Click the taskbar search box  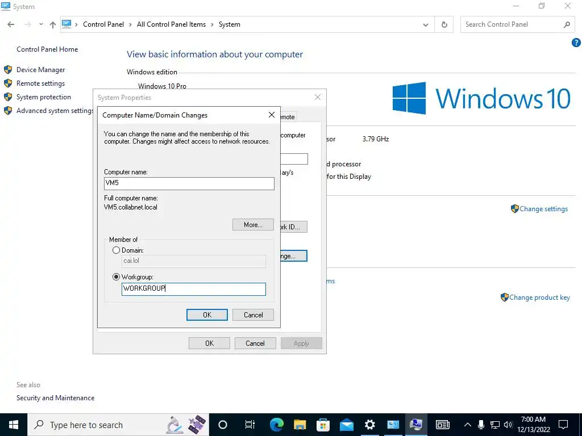(118, 425)
